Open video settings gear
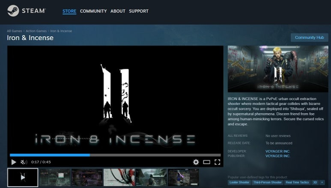The height and width of the screenshot is (188, 331). coord(196,162)
